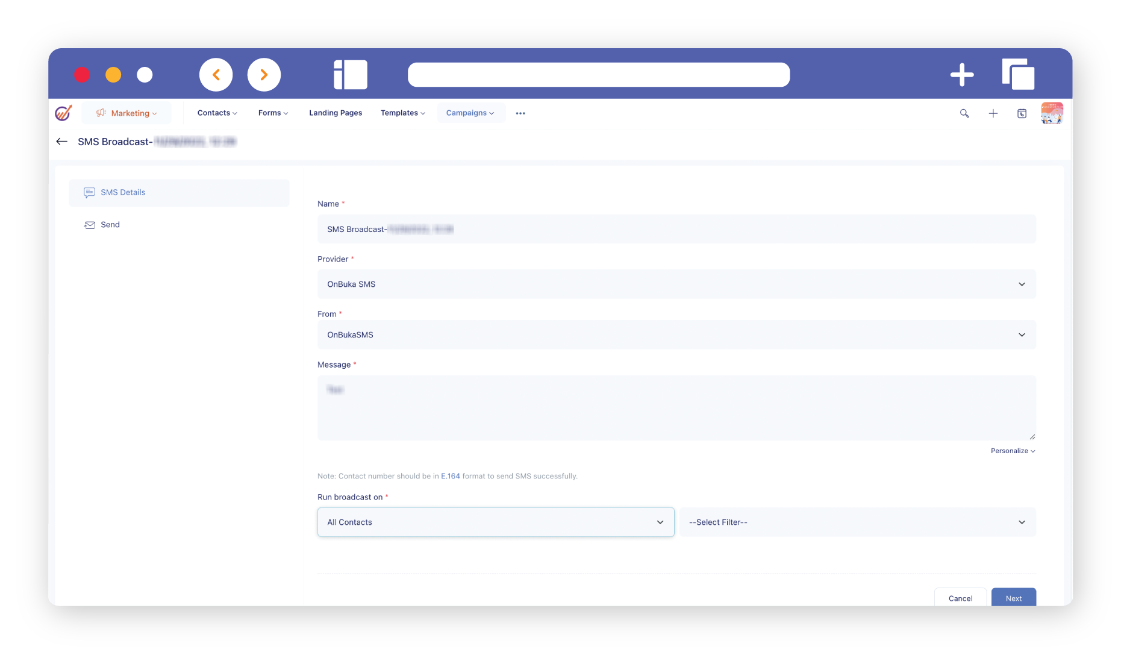This screenshot has width=1121, height=655.
Task: Go forward with browser forward arrow
Action: (264, 75)
